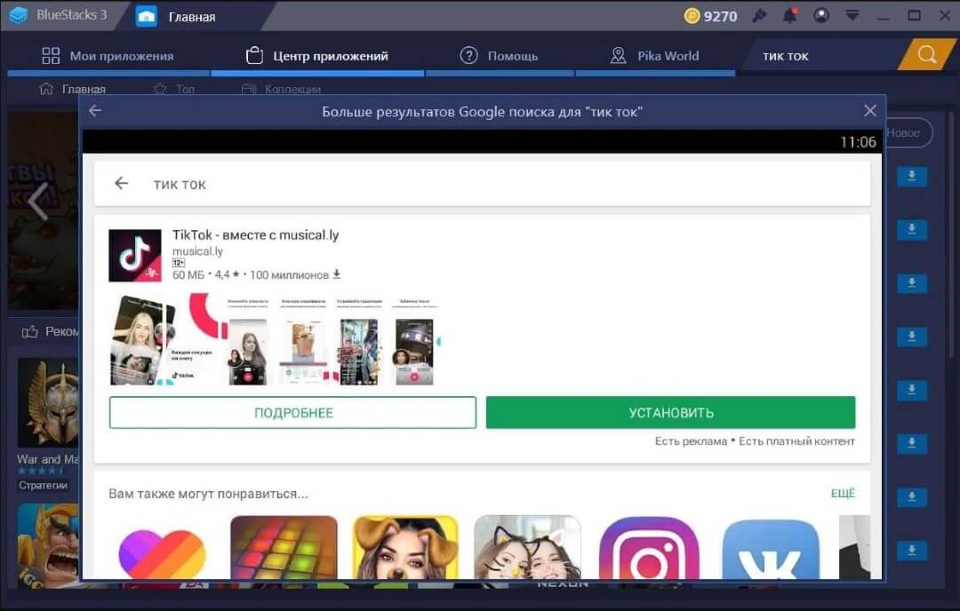This screenshot has height=611, width=960.
Task: Open the Instagram app icon
Action: tap(648, 548)
